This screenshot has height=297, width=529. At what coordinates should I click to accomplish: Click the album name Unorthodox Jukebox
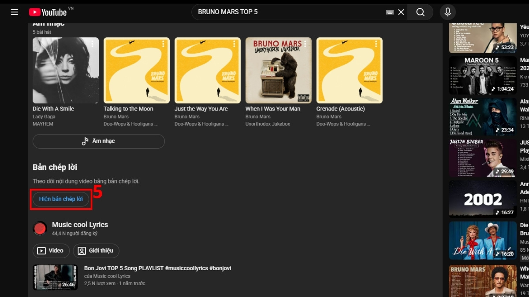[268, 124]
